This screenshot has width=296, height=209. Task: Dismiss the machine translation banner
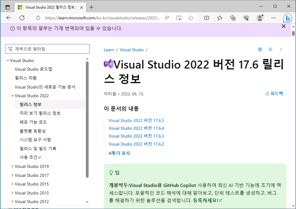[284, 26]
